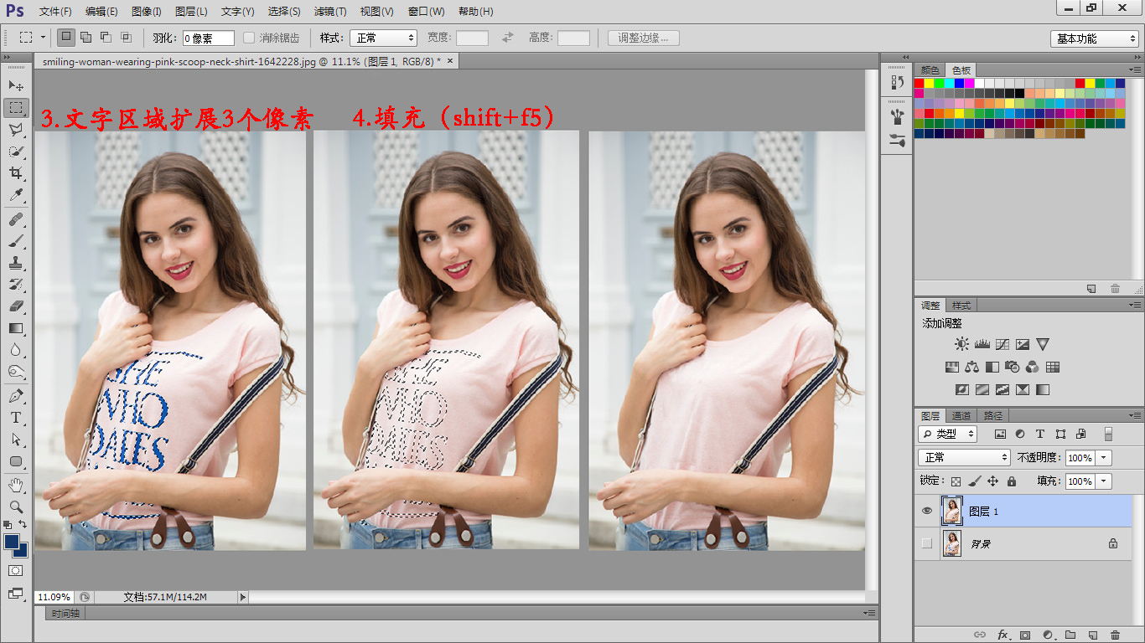Switch to the 通道 tab
This screenshot has width=1145, height=643.
(961, 416)
